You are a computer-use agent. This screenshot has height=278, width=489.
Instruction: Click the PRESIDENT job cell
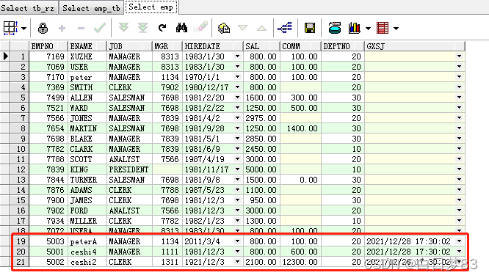129,169
